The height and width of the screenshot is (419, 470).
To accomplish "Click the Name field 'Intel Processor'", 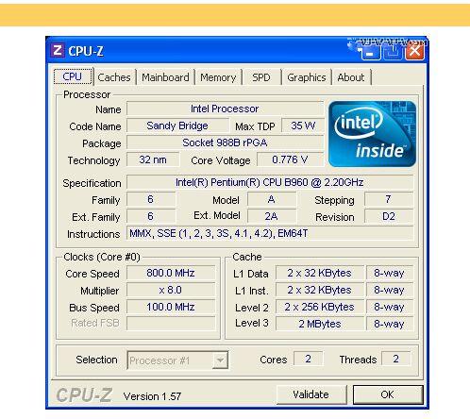I will [x=225, y=109].
